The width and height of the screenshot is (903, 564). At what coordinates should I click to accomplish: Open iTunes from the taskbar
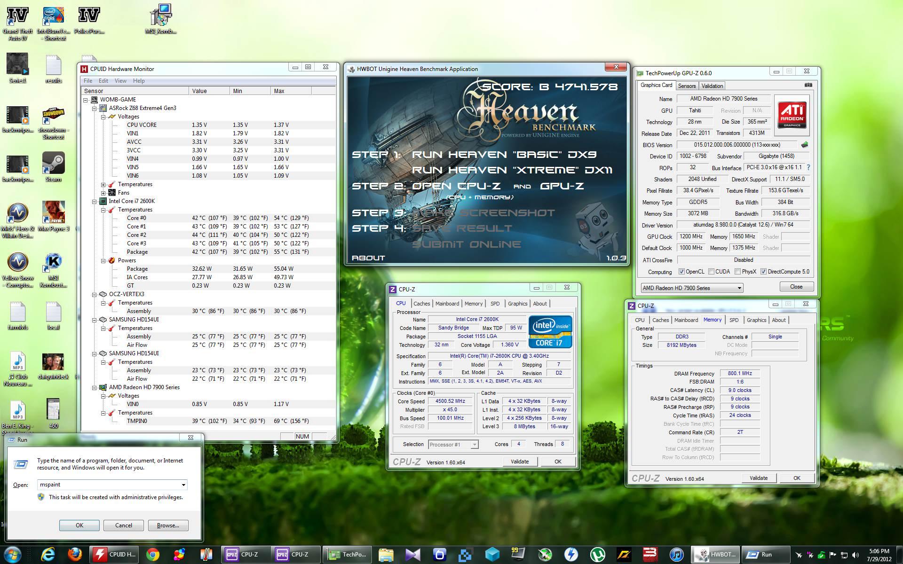[x=677, y=555]
